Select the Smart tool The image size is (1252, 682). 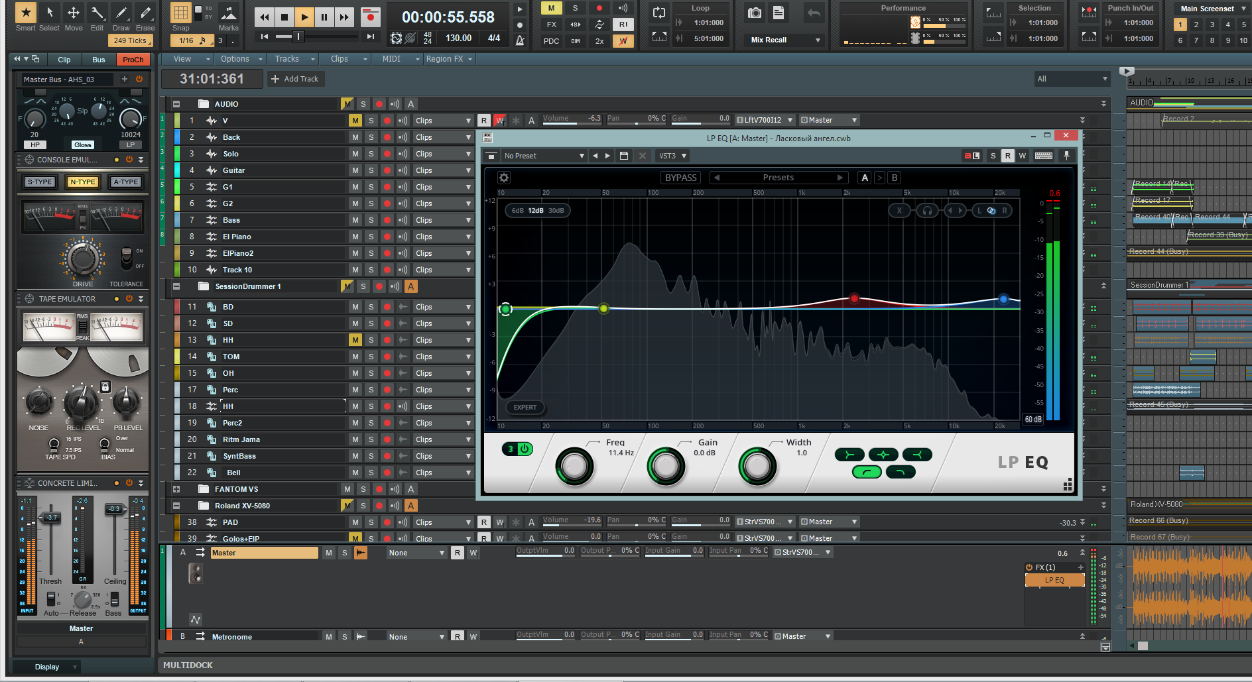25,13
